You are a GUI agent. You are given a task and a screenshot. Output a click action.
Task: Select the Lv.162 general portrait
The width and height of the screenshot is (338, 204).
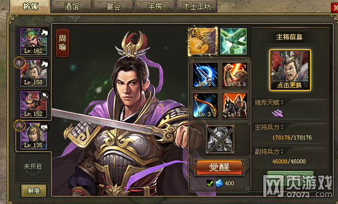click(x=34, y=42)
